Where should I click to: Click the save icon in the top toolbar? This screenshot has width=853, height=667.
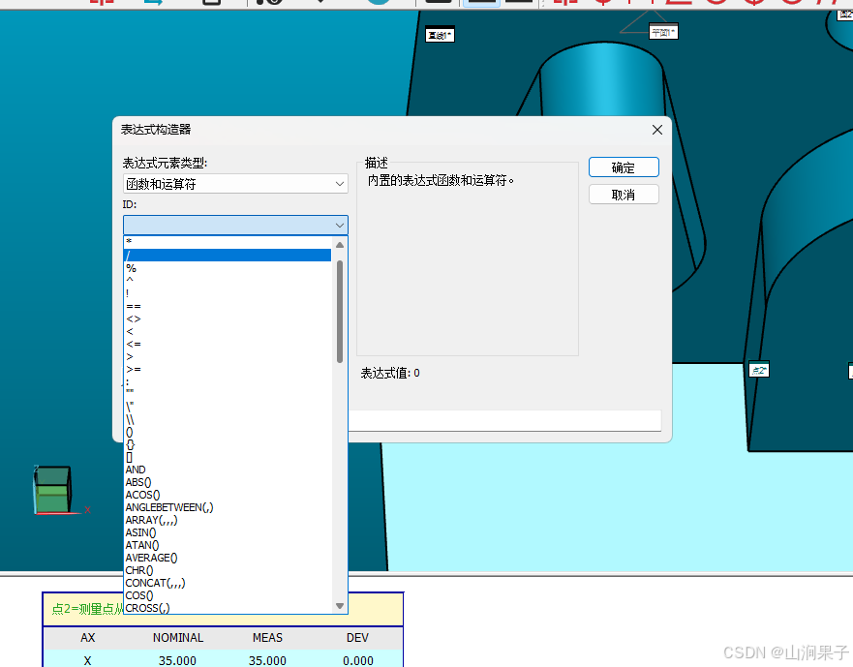(211, 3)
